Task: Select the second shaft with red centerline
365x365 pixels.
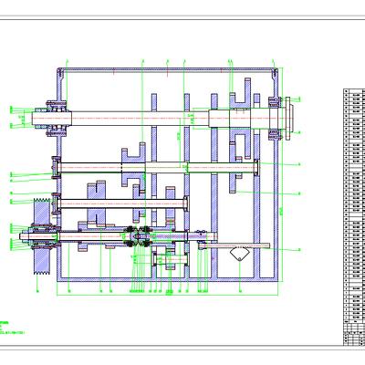Action: (x=156, y=168)
